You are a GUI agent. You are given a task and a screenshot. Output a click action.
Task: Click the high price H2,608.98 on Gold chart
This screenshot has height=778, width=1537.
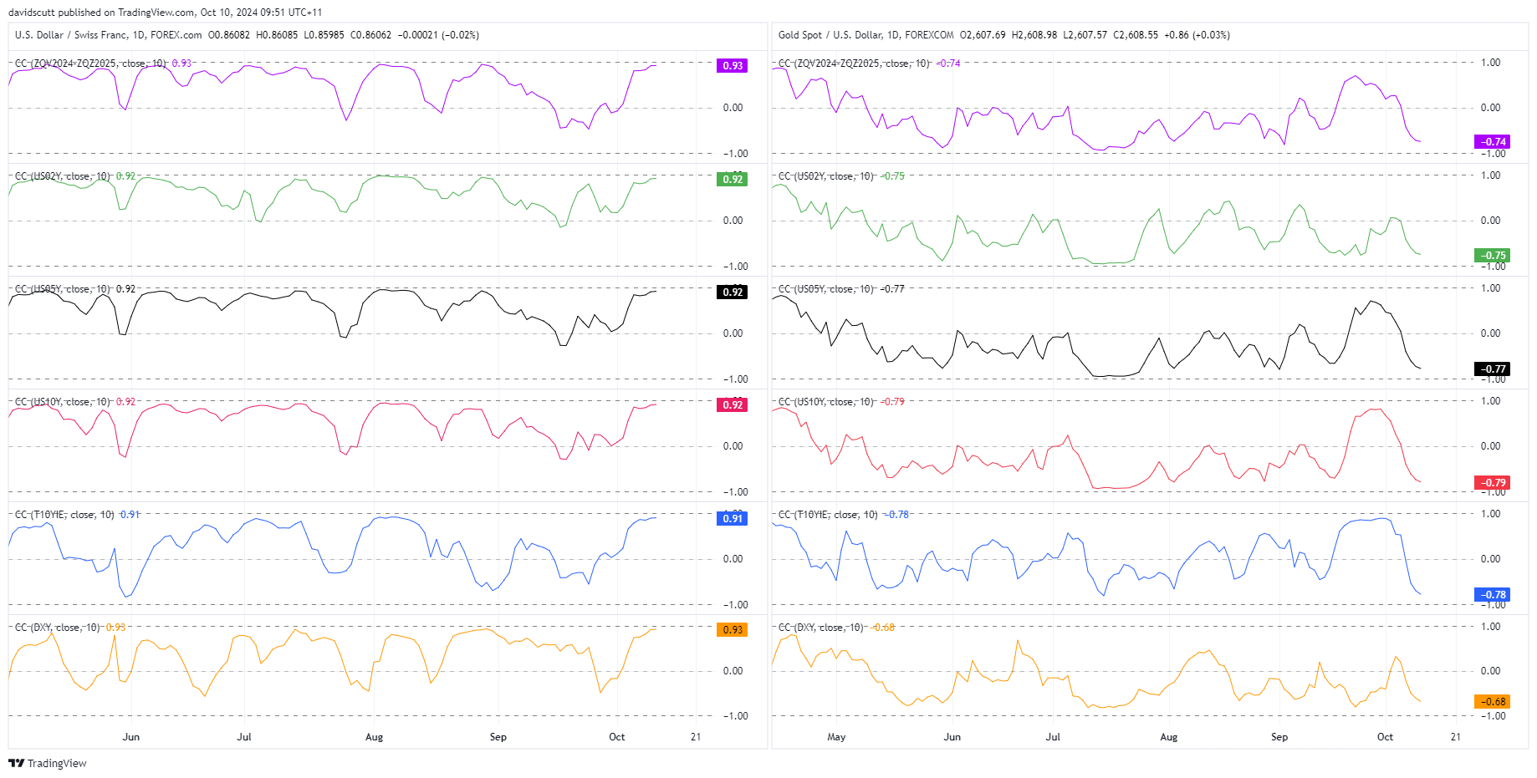1034,35
